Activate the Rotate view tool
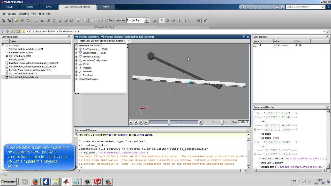Viewport: 331px width, 186px height. coord(167,20)
